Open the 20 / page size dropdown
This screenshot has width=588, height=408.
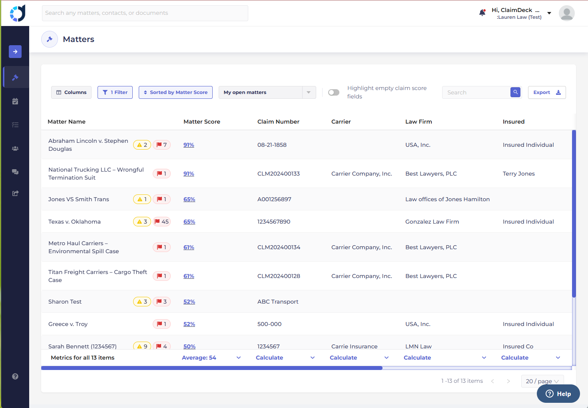click(542, 381)
